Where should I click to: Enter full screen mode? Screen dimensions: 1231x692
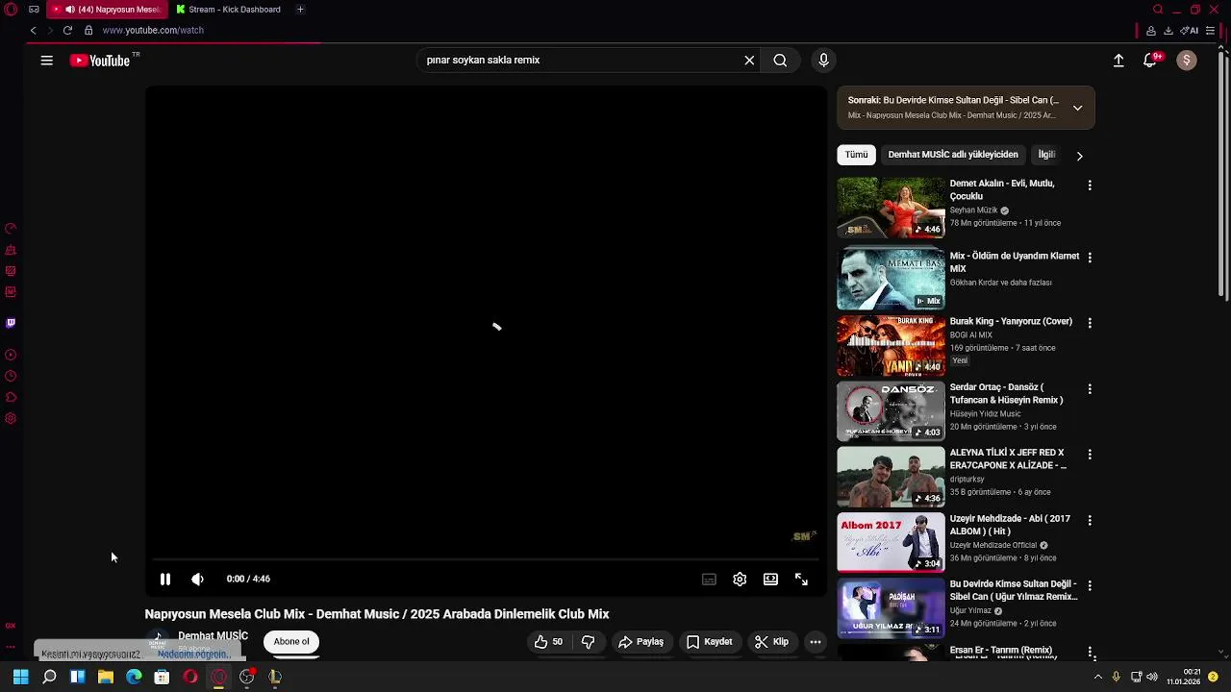pyautogui.click(x=801, y=579)
